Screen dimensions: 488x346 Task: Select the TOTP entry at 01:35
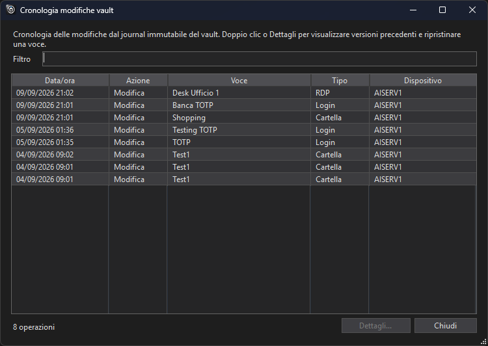click(244, 142)
